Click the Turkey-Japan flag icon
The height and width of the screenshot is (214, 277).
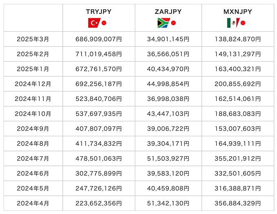(x=99, y=23)
